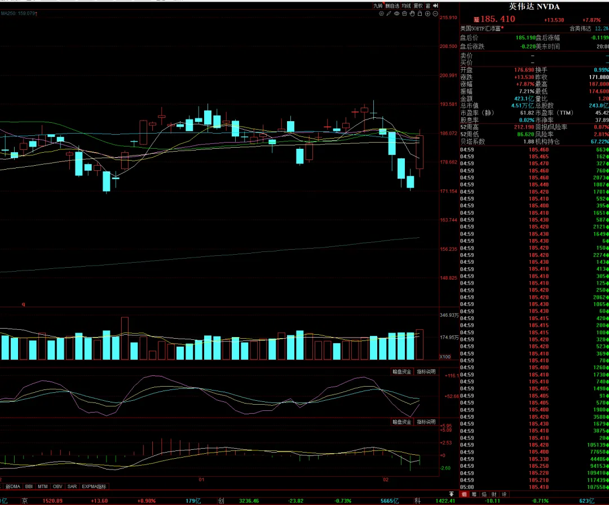Select the 筹 chip distribution tab
This screenshot has width=609, height=505.
tap(474, 494)
